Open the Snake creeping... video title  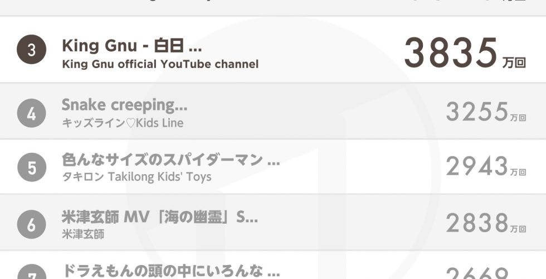tap(124, 105)
